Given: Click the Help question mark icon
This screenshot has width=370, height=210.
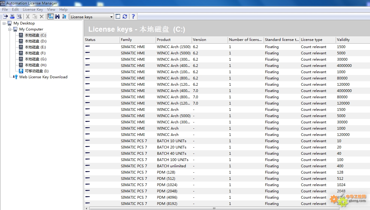Looking at the screenshot, I should (133, 17).
